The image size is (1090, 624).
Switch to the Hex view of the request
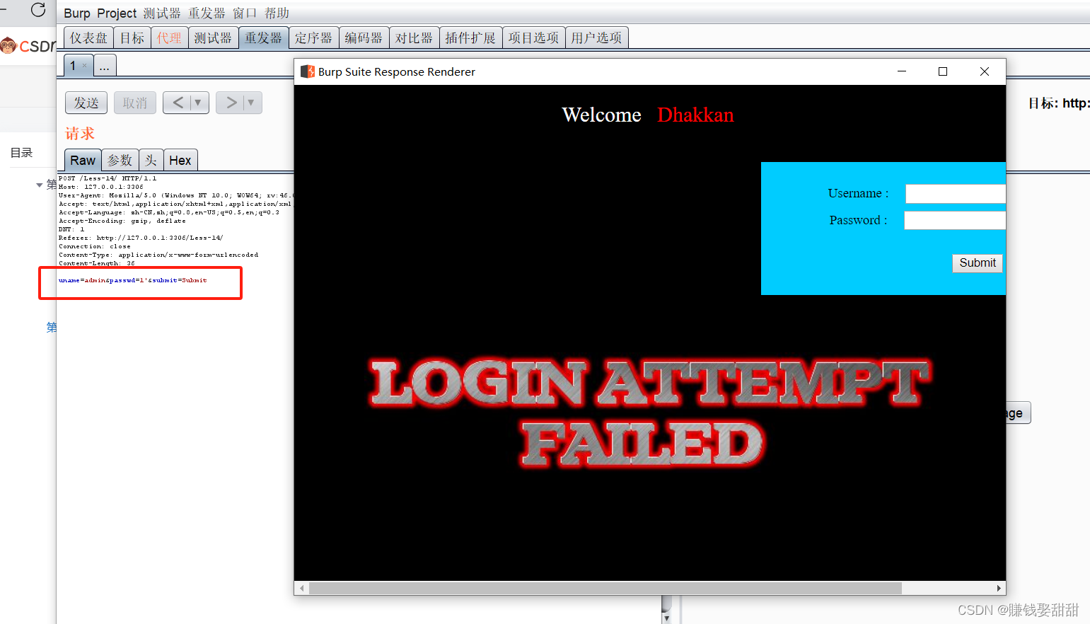[180, 160]
